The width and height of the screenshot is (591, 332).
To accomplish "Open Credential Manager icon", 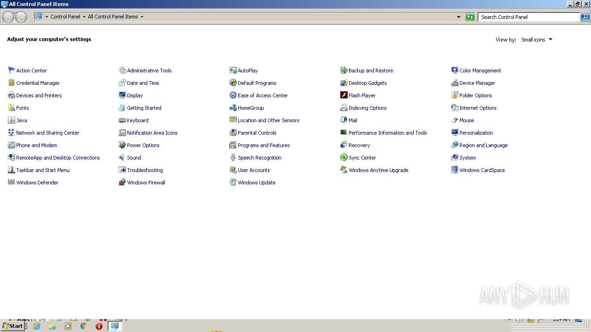I will pyautogui.click(x=12, y=83).
